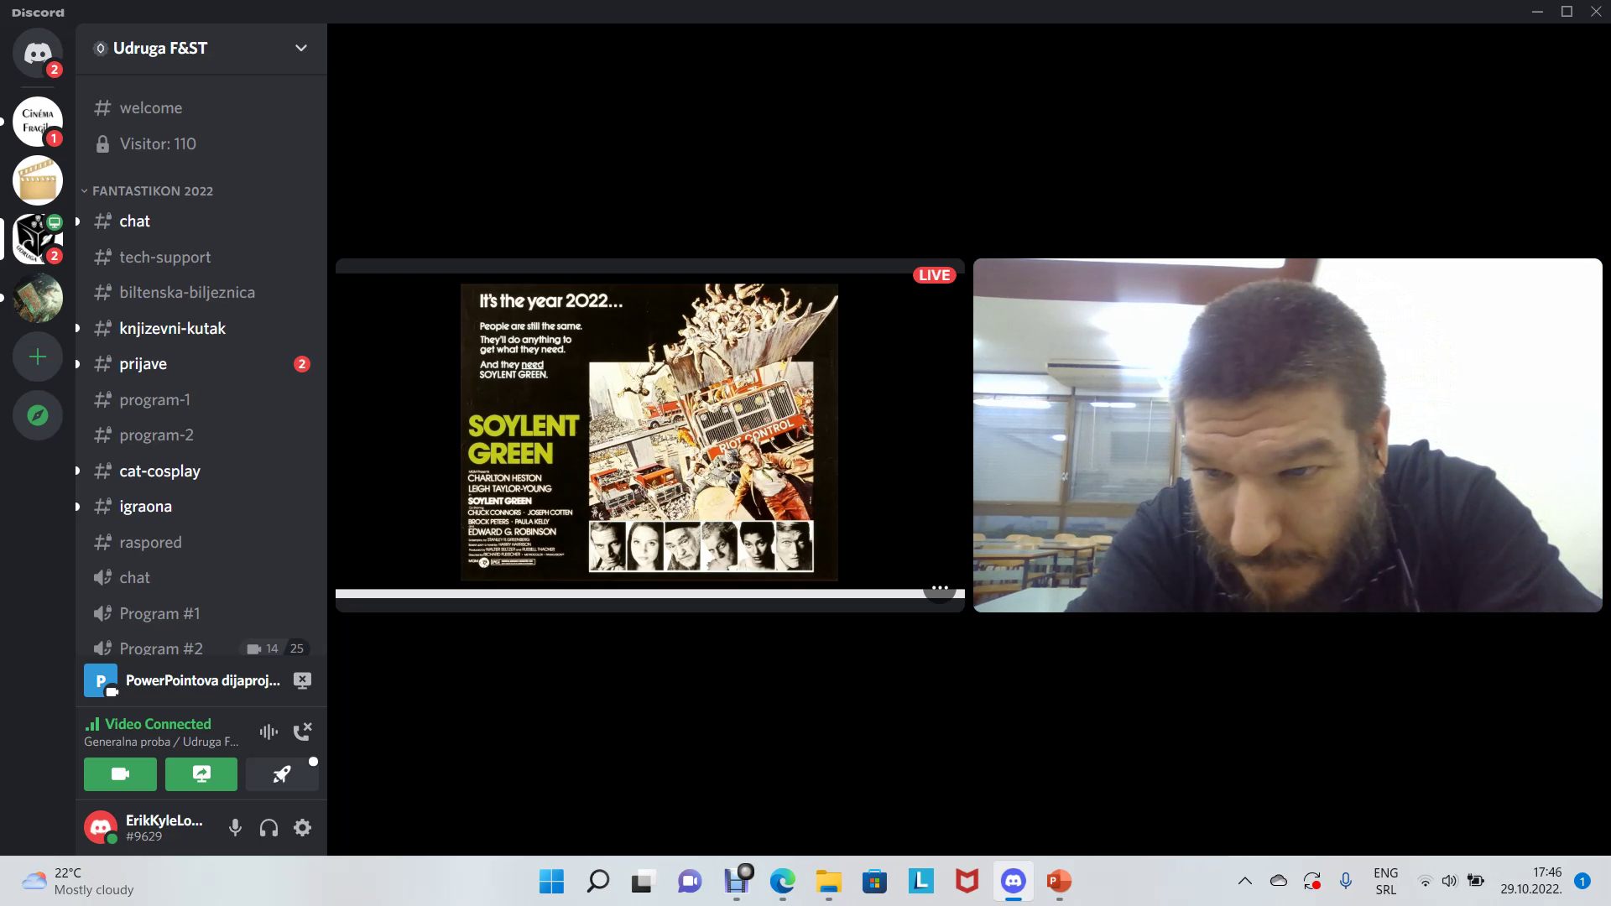The image size is (1611, 906).
Task: Open Cinema Fragile server
Action: (x=37, y=122)
